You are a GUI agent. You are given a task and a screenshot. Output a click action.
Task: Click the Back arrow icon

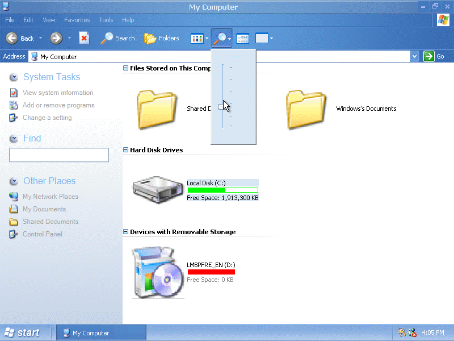point(12,38)
